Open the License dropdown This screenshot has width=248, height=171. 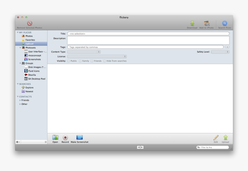(97, 56)
